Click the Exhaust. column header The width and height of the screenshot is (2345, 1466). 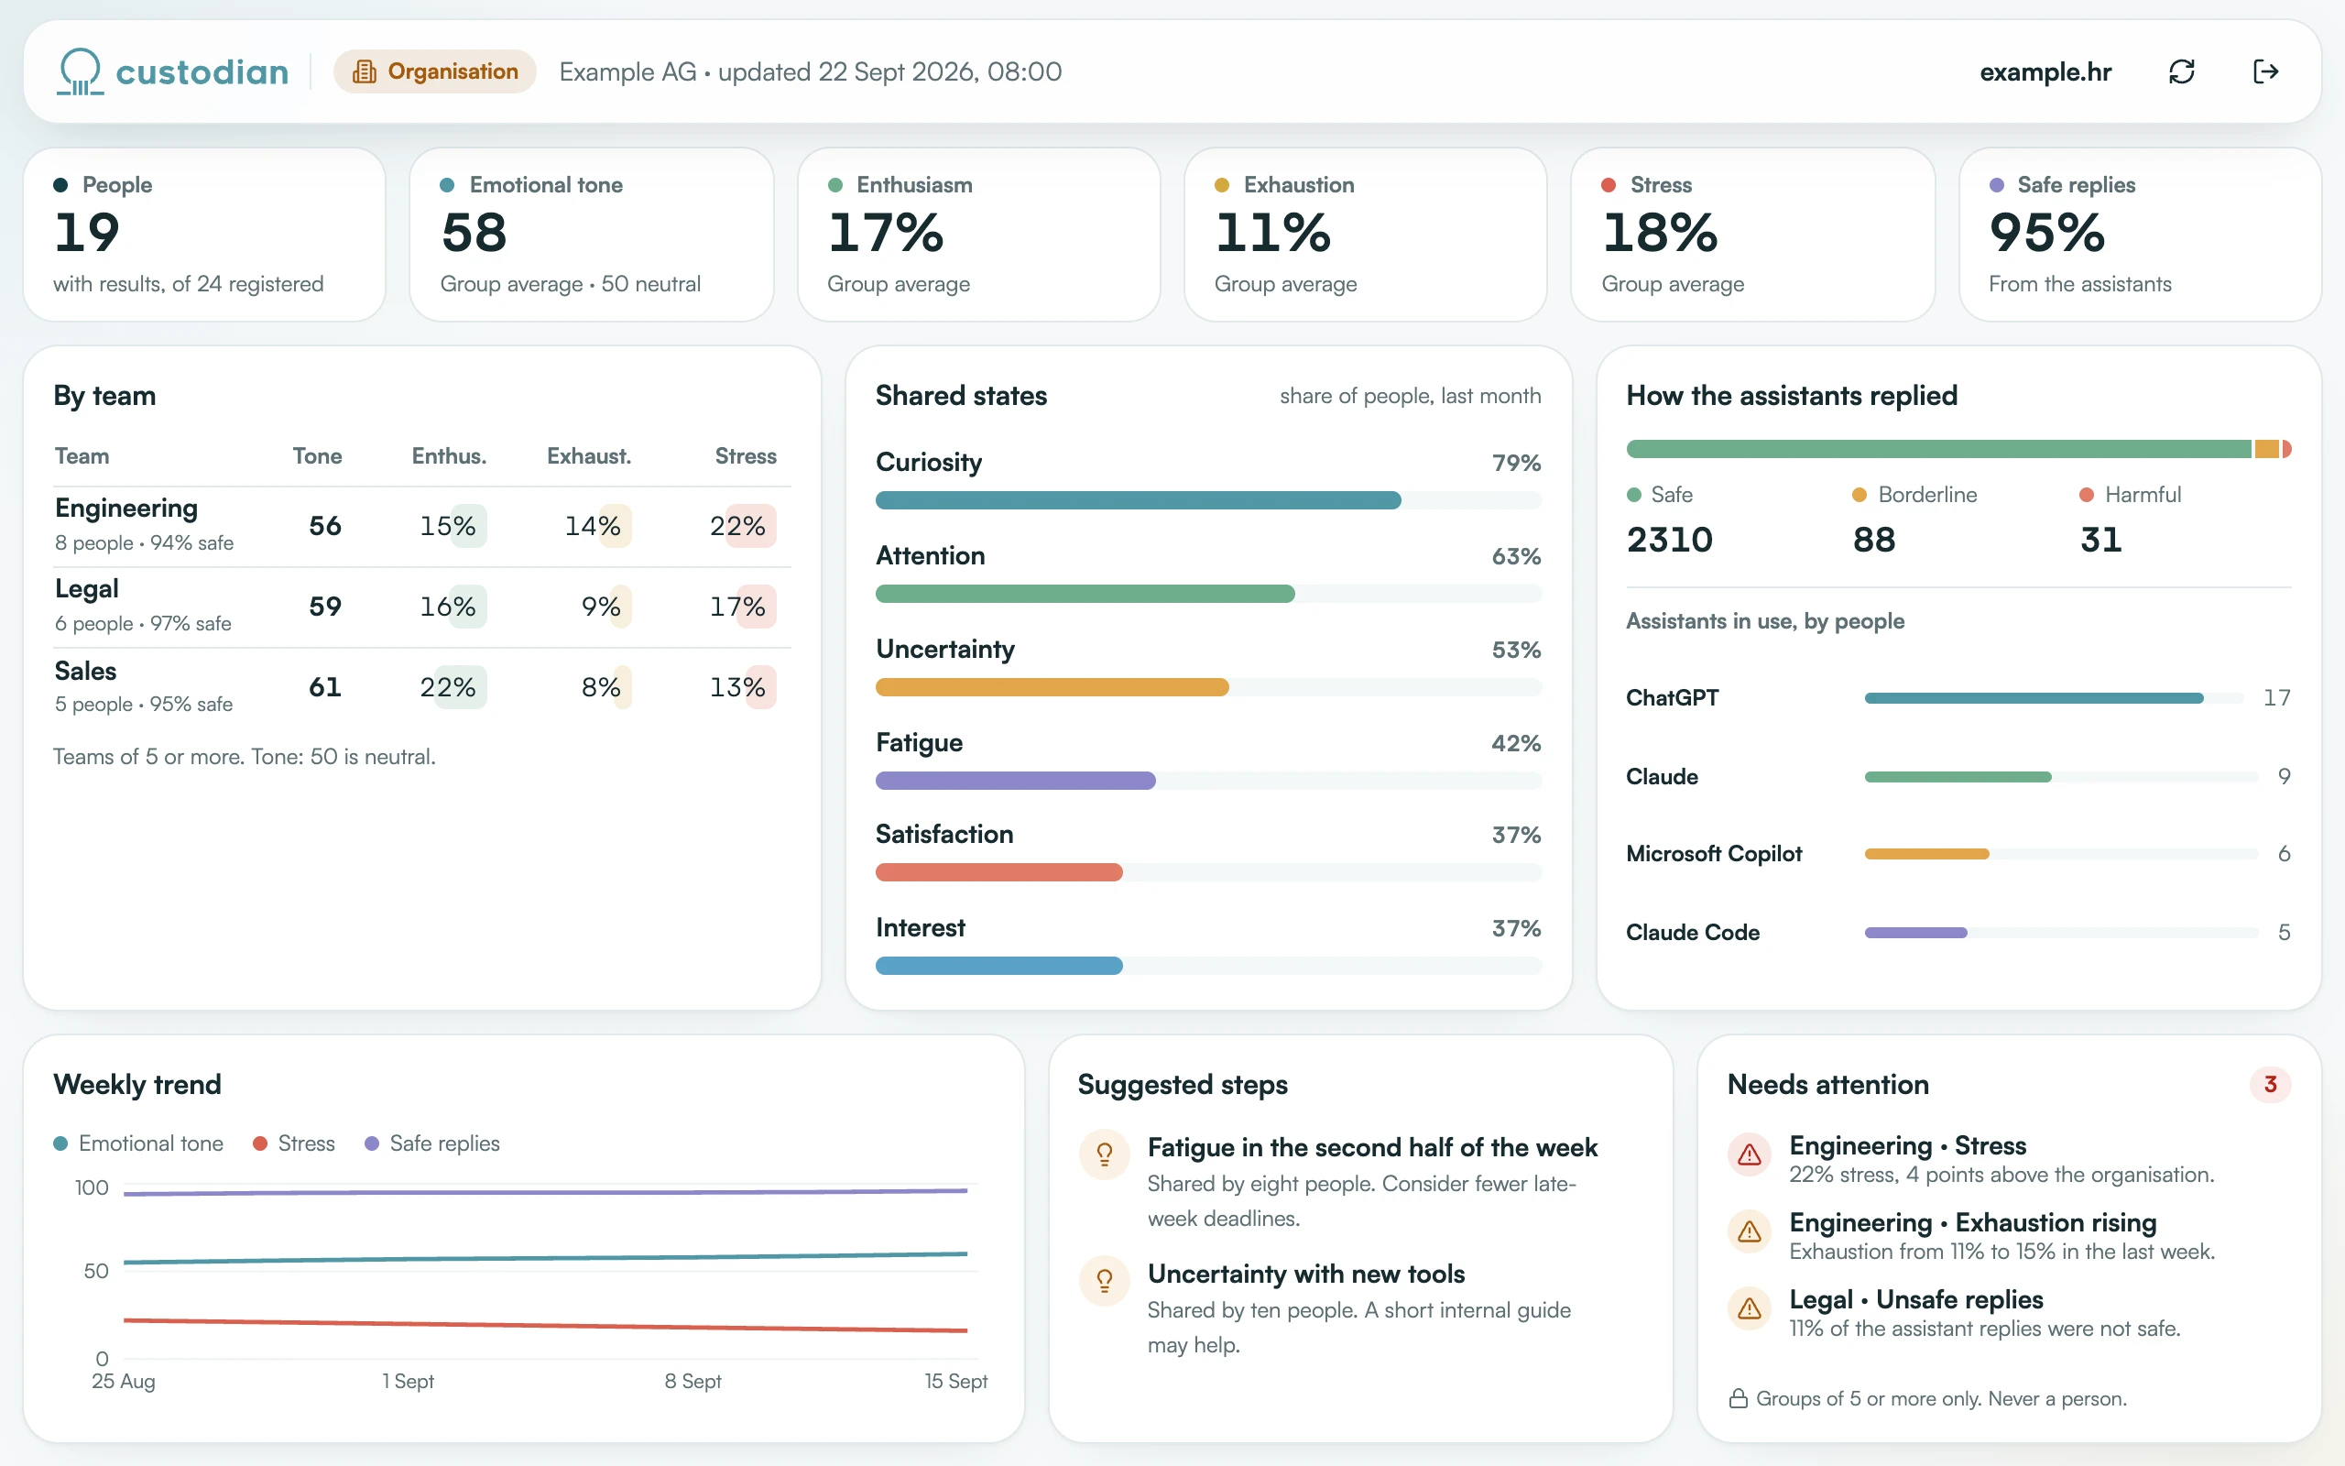588,455
